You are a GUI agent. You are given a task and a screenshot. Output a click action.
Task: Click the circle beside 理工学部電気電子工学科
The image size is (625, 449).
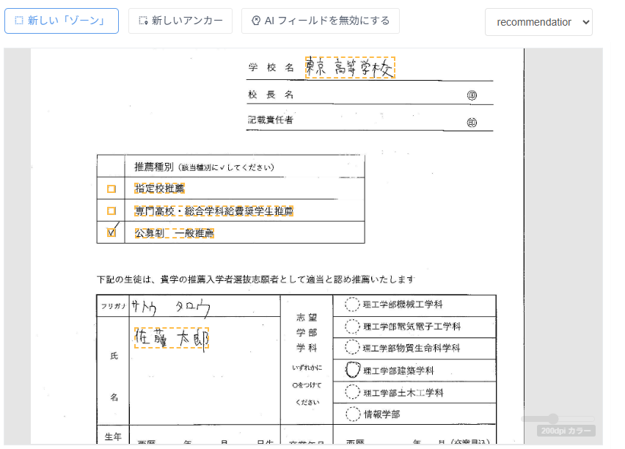coord(352,326)
